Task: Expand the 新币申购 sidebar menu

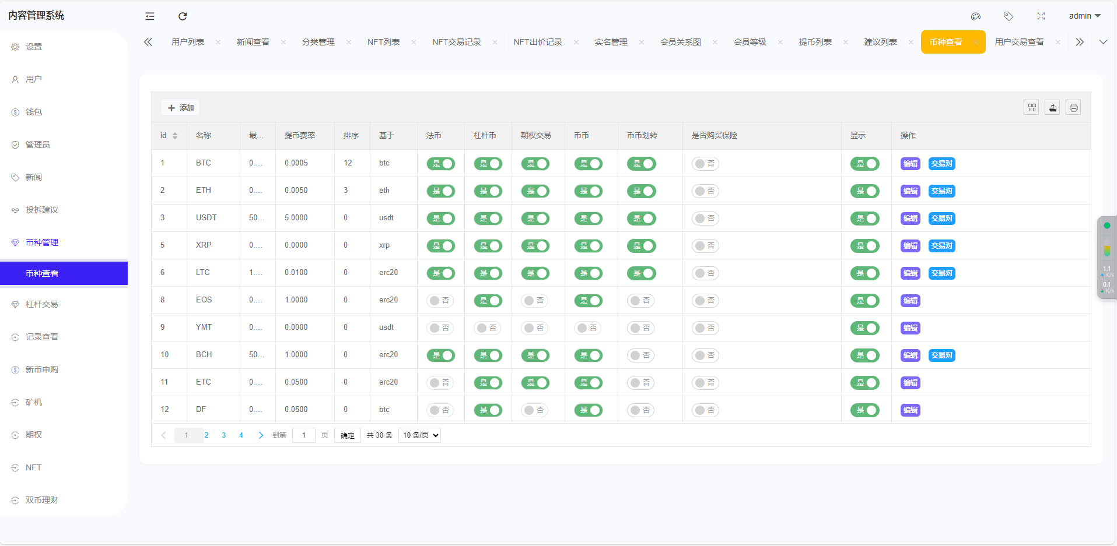Action: (64, 369)
